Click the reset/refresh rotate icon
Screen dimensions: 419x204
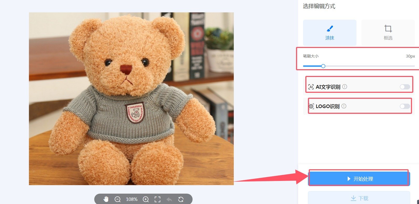coord(181,199)
